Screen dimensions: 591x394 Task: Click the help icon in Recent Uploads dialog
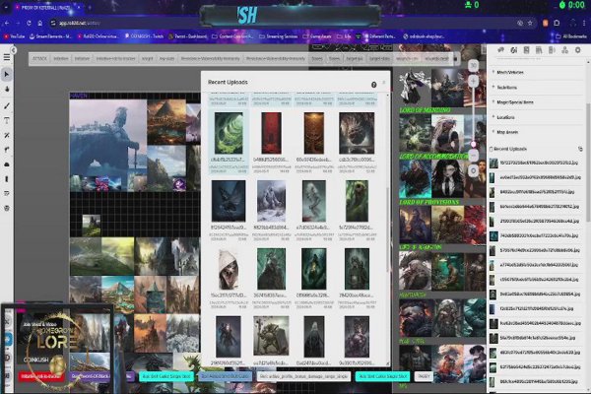pos(374,85)
